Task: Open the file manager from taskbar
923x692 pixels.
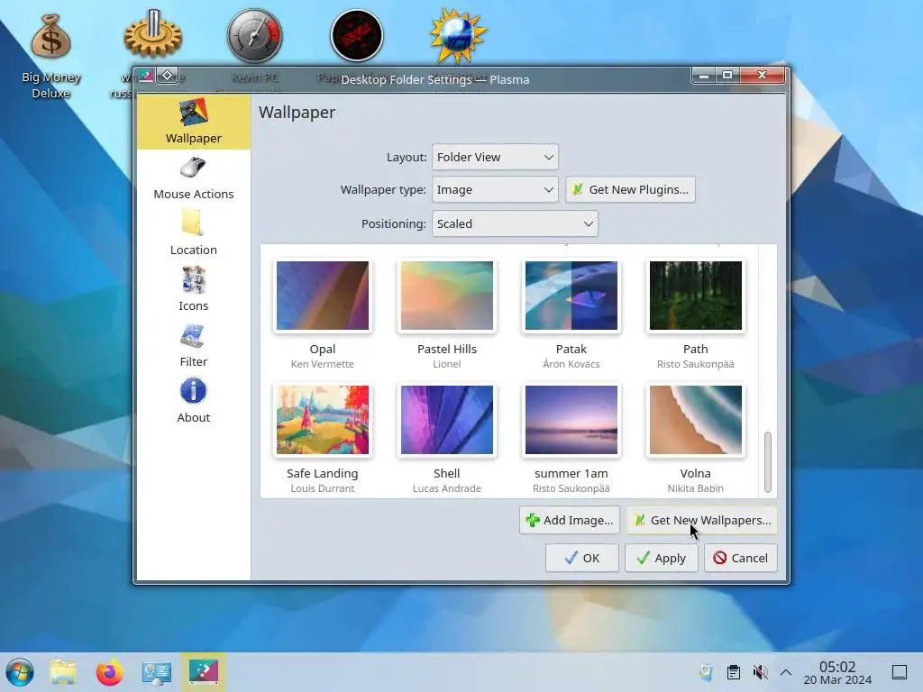Action: point(63,672)
